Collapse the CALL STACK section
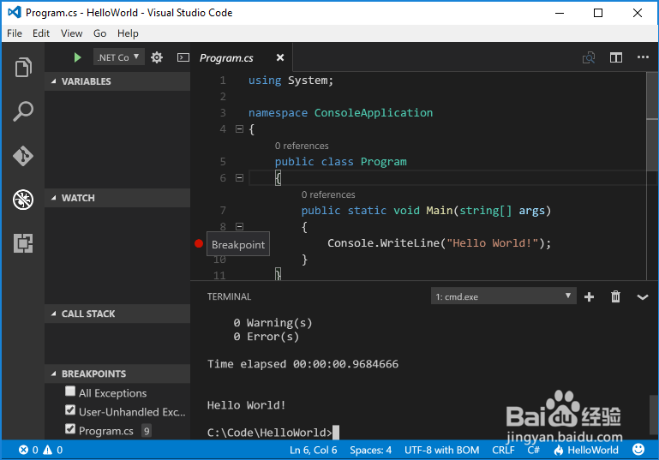This screenshot has height=460, width=659. click(x=117, y=314)
